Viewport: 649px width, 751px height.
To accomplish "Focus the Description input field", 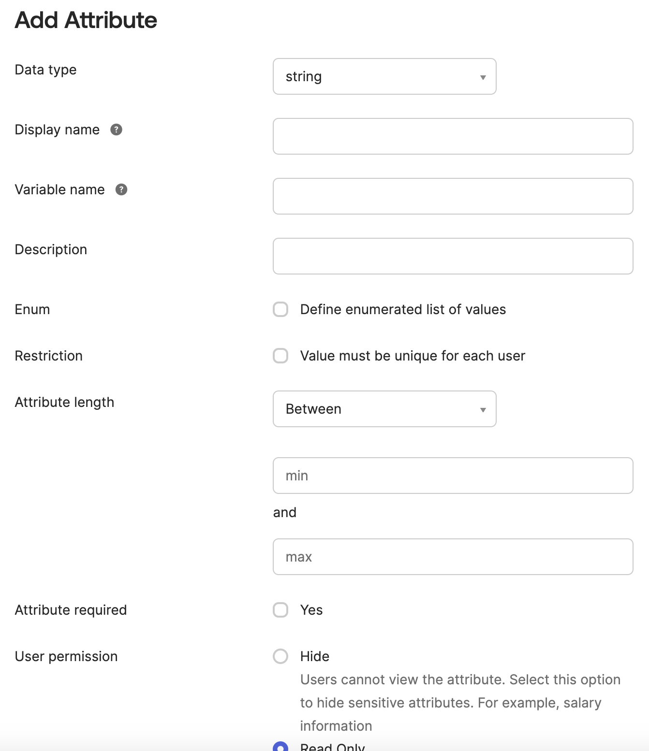I will coord(453,256).
